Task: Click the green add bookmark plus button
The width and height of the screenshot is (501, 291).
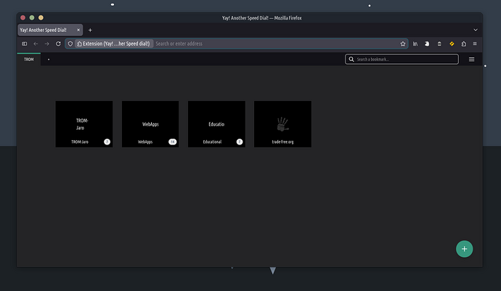Action: pos(465,248)
